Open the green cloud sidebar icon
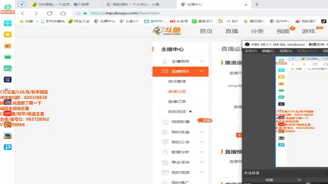This screenshot has width=328, height=184. click(7, 68)
